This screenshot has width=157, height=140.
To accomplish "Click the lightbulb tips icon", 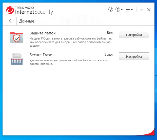I will tap(110, 10).
